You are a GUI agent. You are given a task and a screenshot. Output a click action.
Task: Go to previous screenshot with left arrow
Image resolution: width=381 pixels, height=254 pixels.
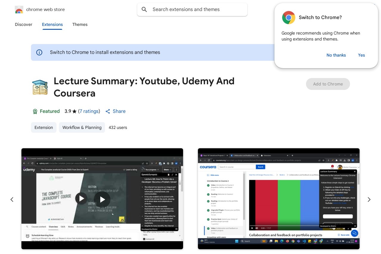pos(12,200)
